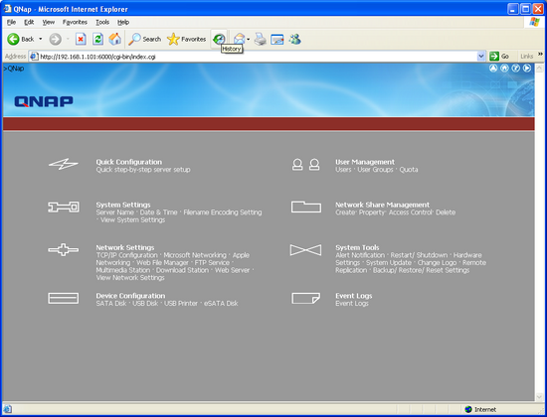Screen dimensions: 547x417
Task: Click the System Settings wrench icon
Action: [x=63, y=207]
